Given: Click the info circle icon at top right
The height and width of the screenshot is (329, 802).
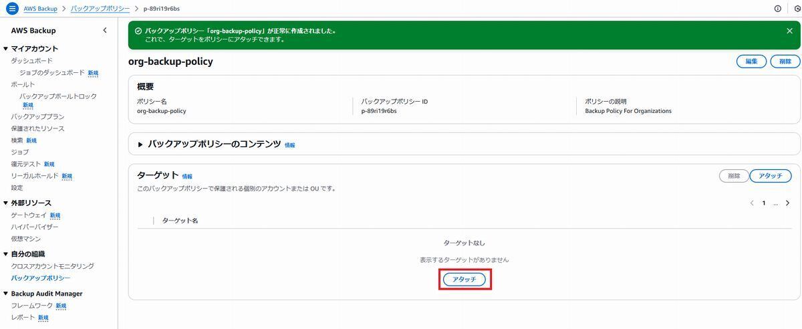Looking at the screenshot, I should (x=777, y=9).
